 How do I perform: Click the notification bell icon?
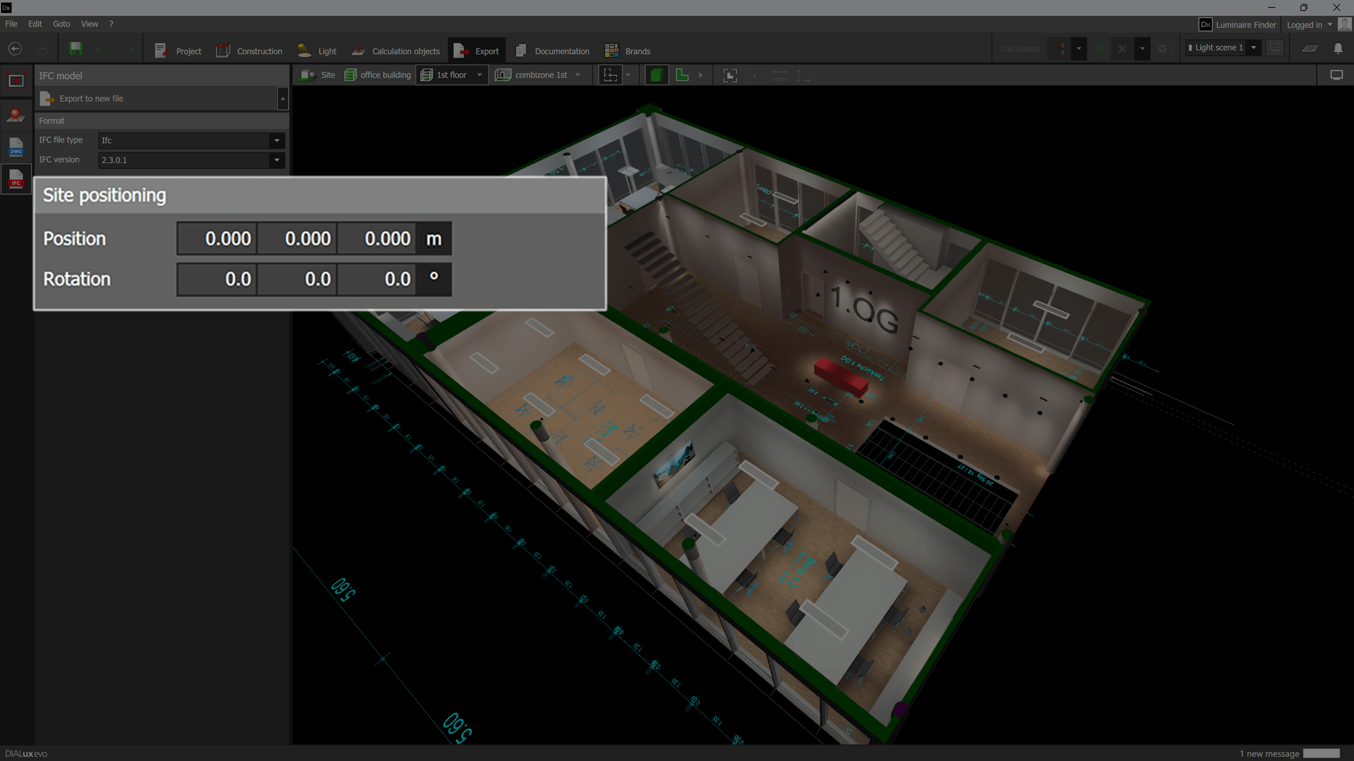(1338, 49)
